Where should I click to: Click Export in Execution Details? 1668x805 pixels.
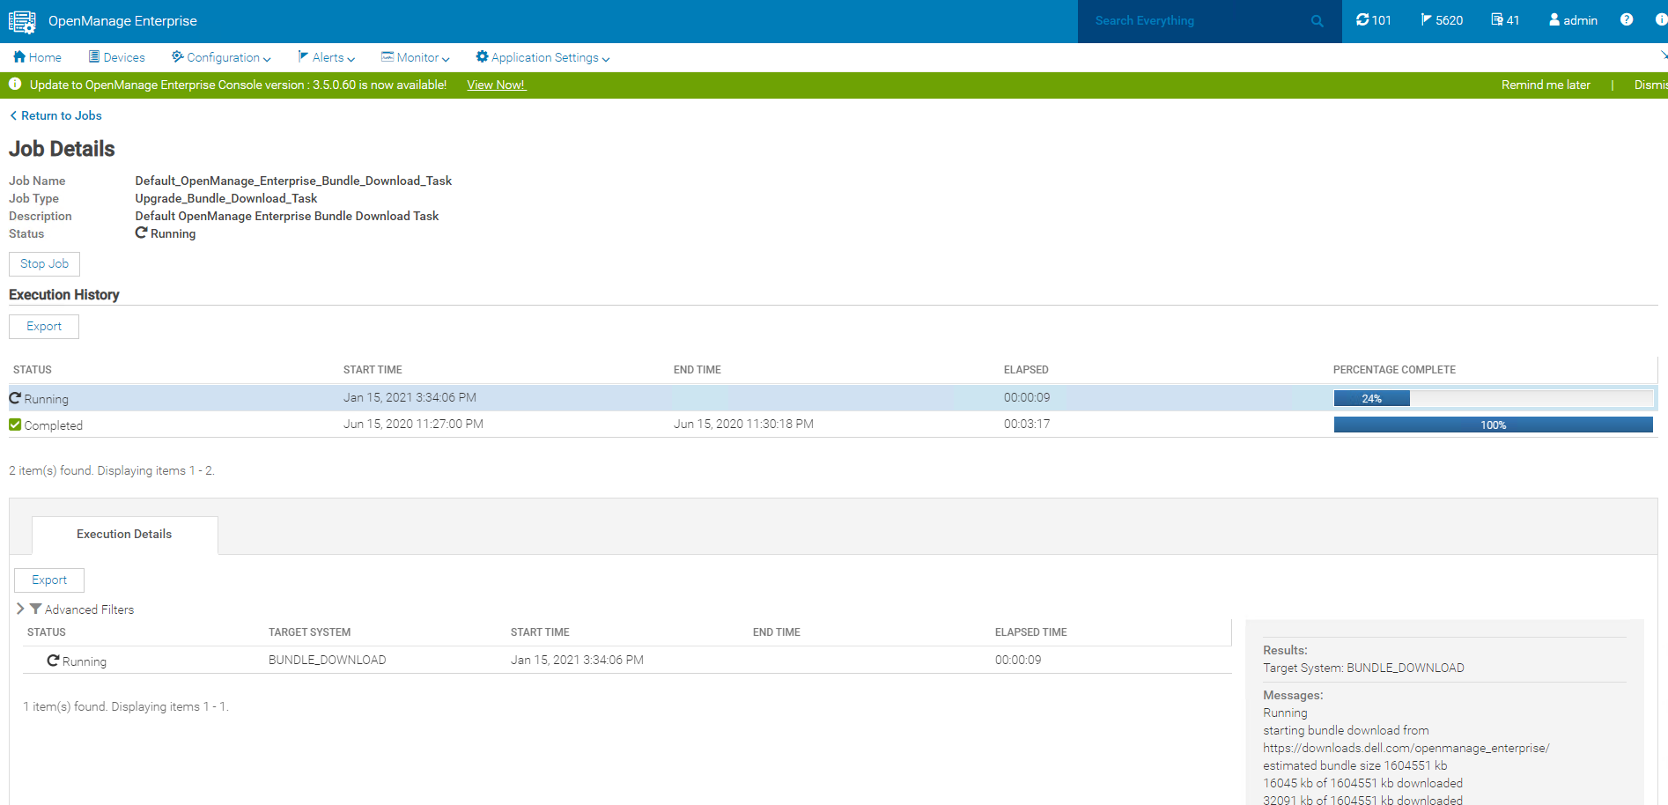49,580
